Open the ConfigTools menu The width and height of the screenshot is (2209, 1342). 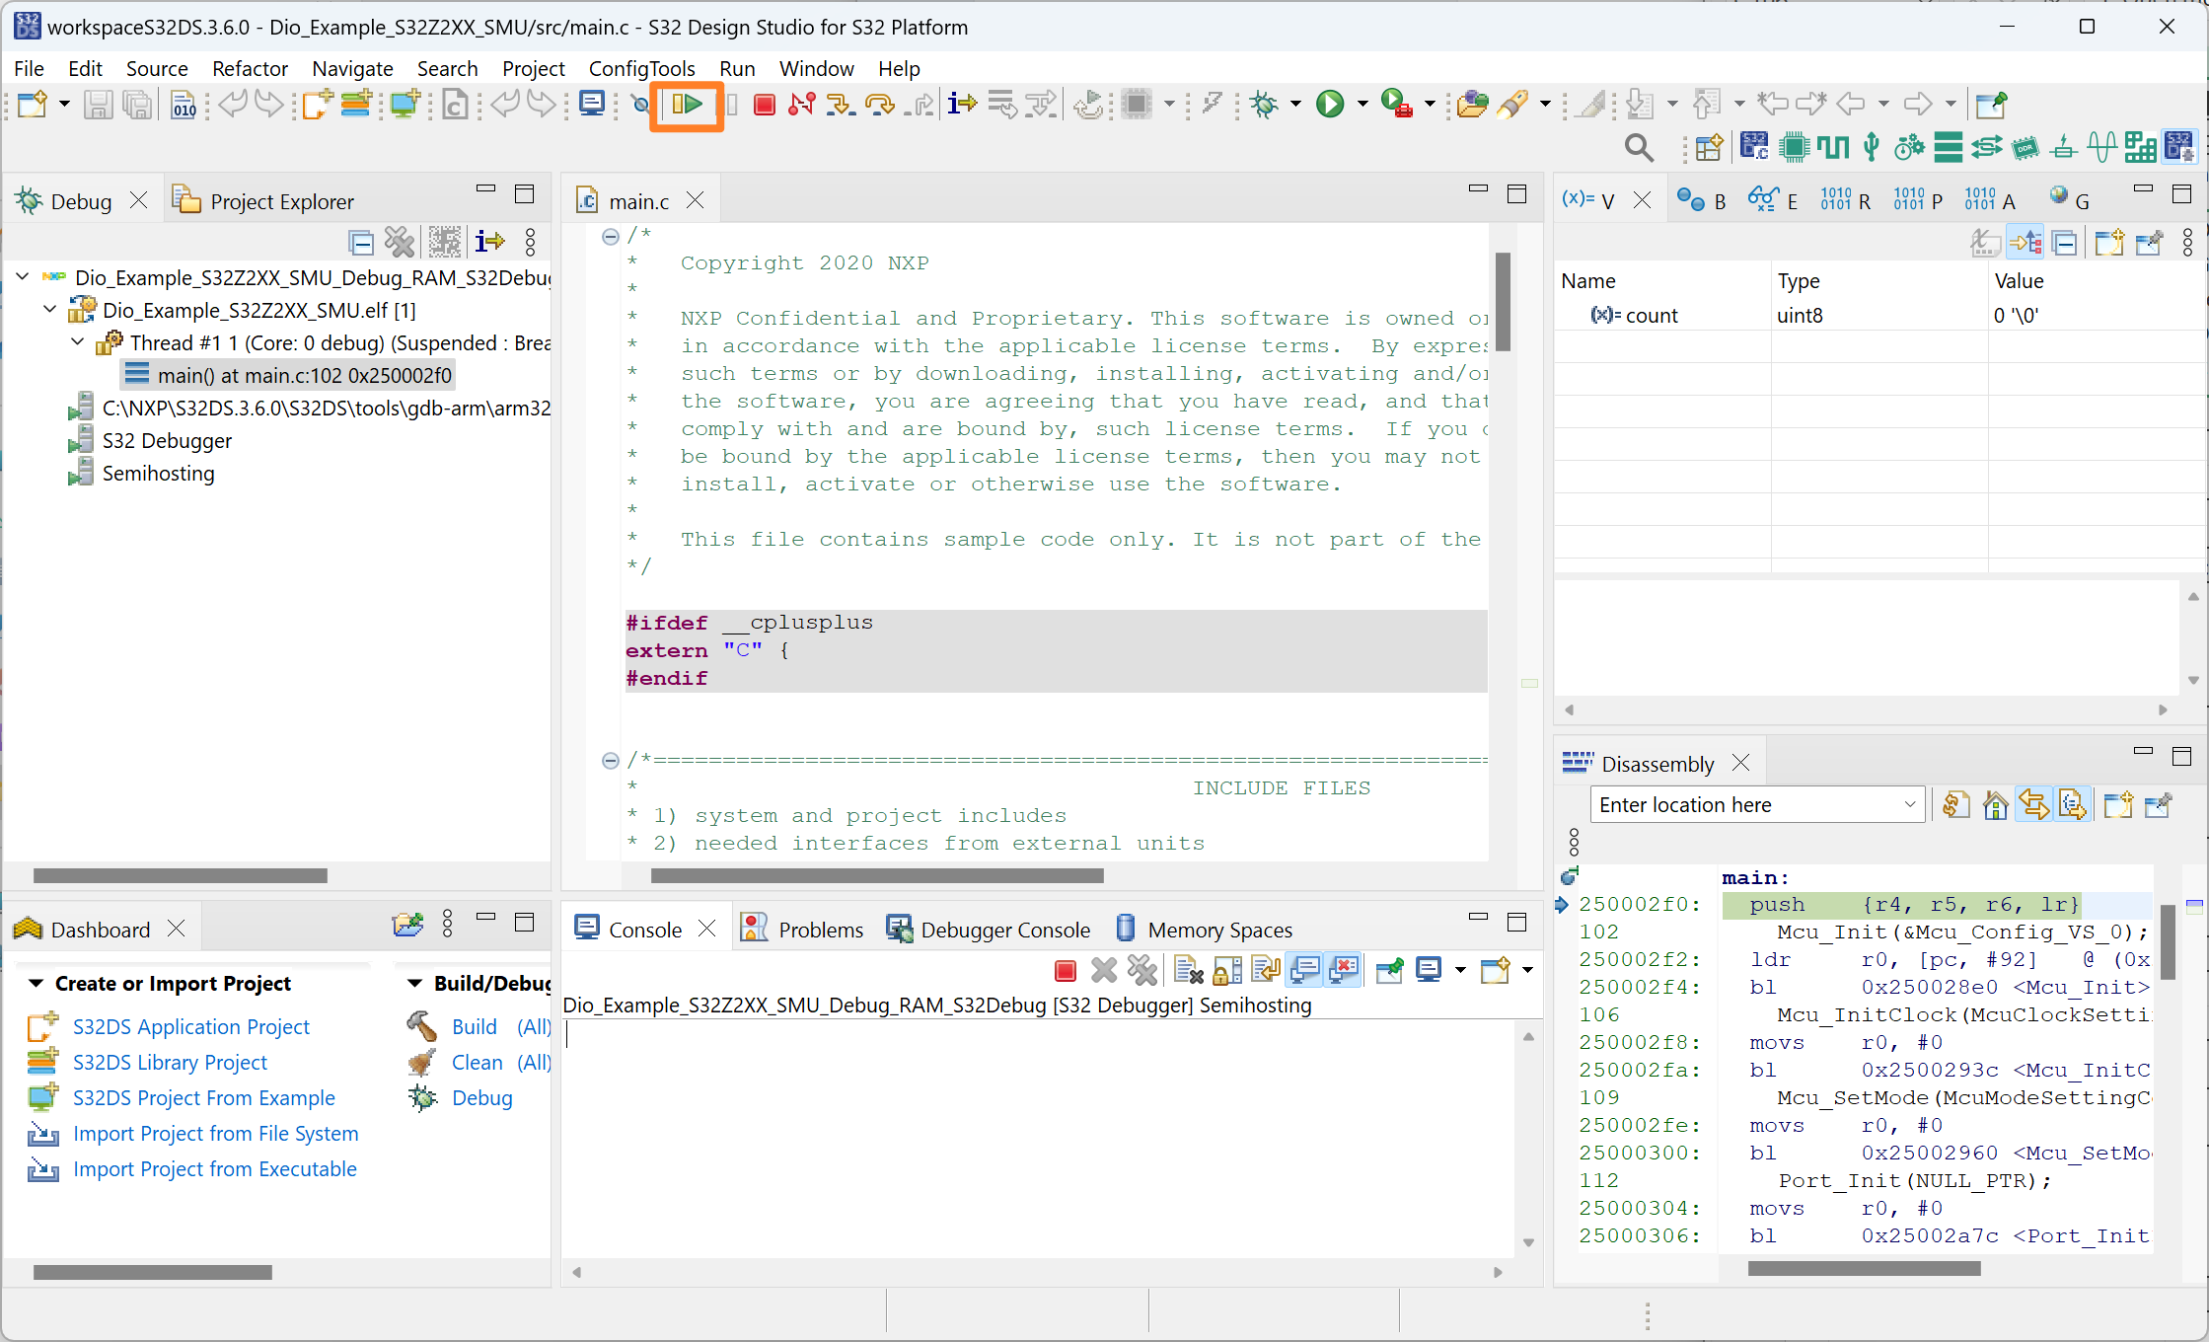(641, 68)
